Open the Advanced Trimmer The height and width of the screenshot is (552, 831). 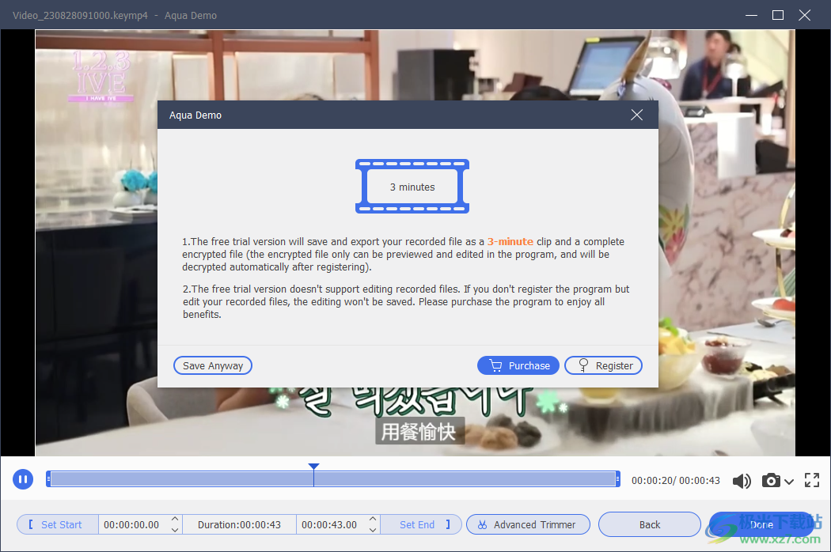click(529, 524)
